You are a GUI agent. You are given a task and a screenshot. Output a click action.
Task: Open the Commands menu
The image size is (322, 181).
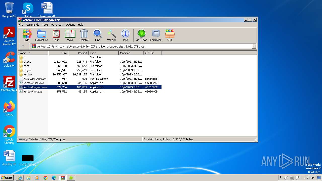(32, 25)
